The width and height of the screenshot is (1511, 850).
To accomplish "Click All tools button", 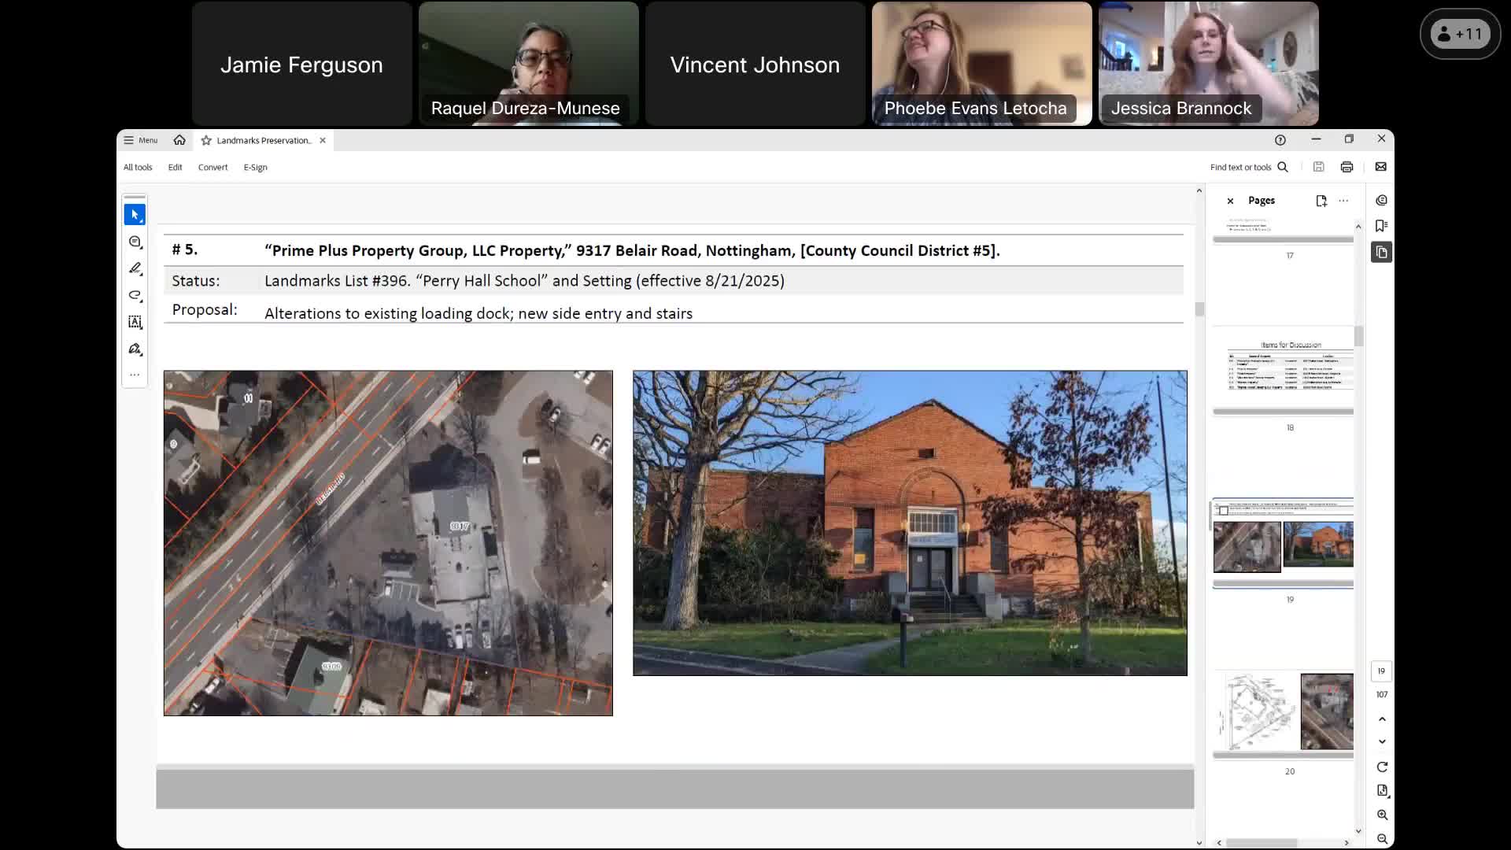I will pyautogui.click(x=138, y=167).
